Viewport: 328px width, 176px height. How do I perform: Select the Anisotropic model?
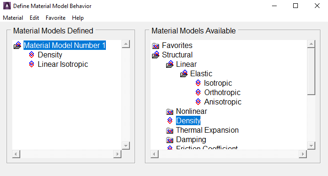pyautogui.click(x=223, y=102)
